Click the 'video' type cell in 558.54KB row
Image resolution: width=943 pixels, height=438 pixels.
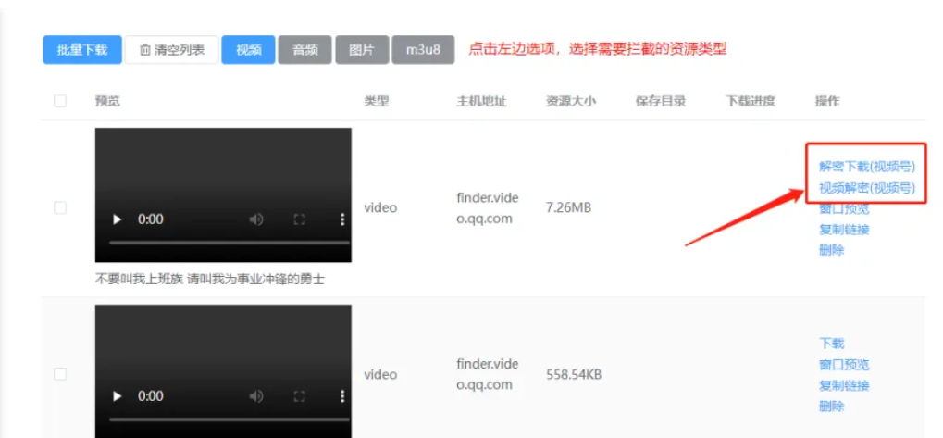pos(380,375)
